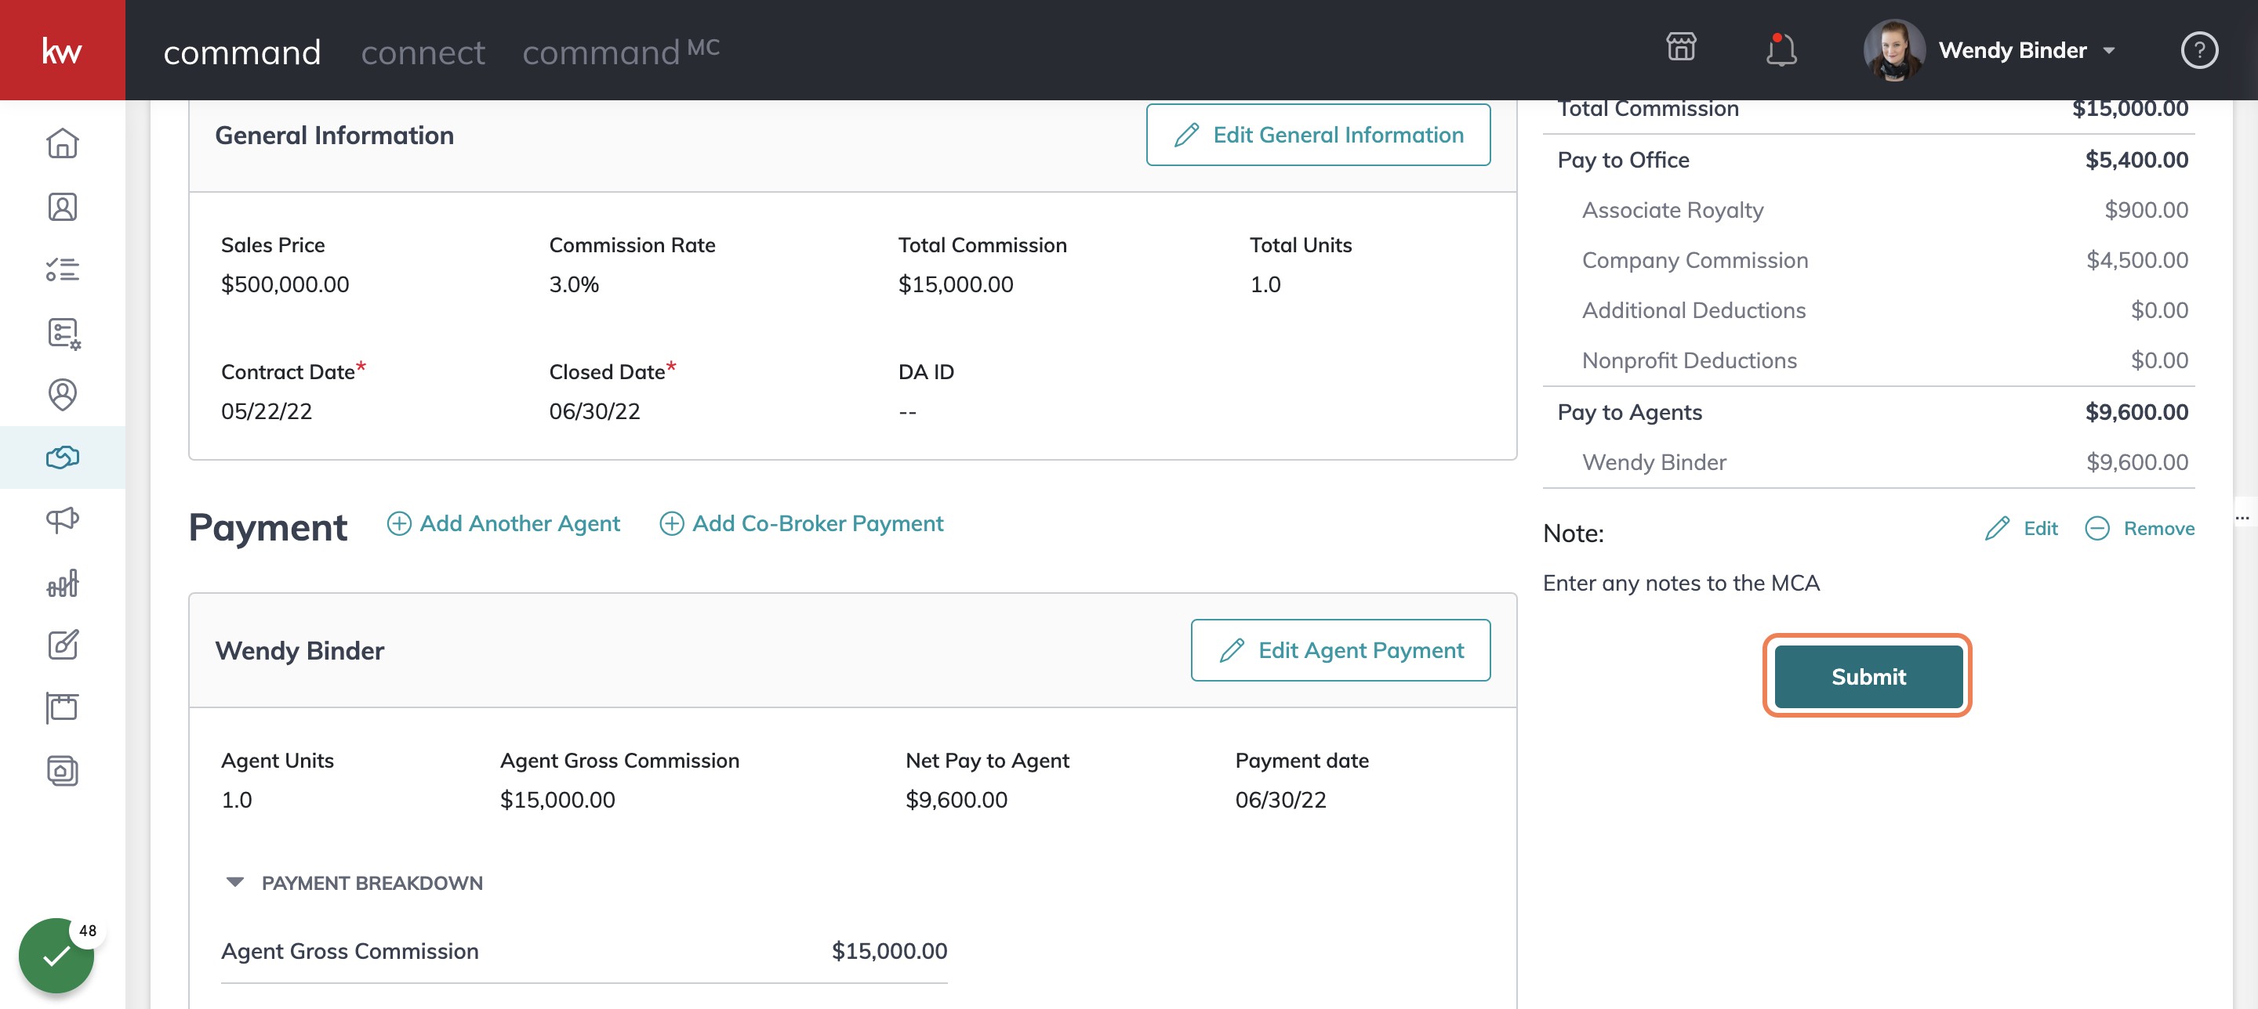Click the Associate Royalty row
This screenshot has height=1009, width=2258.
[x=1868, y=210]
